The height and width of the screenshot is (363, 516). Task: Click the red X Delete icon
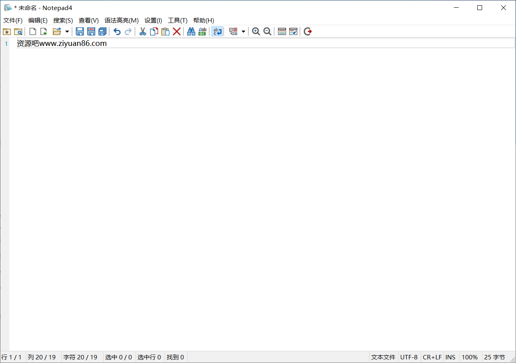click(177, 31)
